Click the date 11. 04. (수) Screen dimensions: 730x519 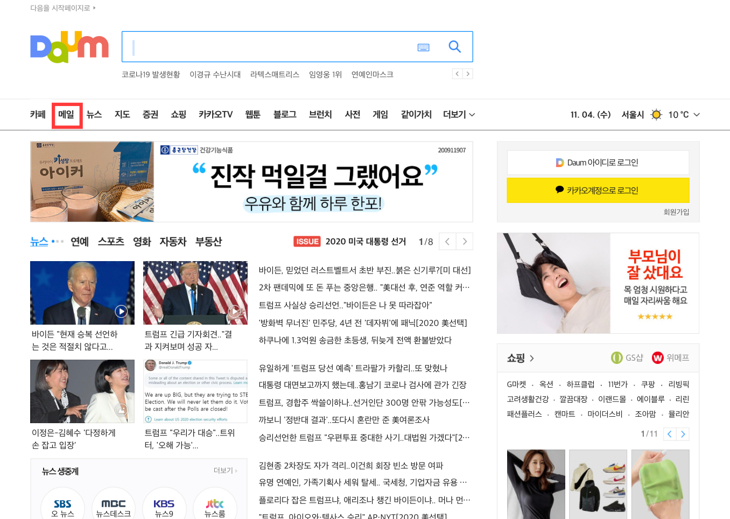[591, 115]
